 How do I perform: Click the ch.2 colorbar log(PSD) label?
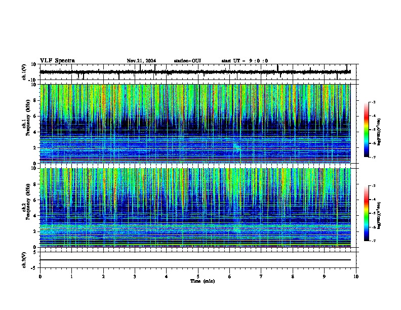coord(379,215)
